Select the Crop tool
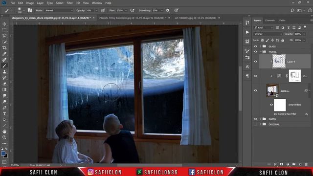Image resolution: width=313 pixels, height=176 pixels. click(4, 48)
